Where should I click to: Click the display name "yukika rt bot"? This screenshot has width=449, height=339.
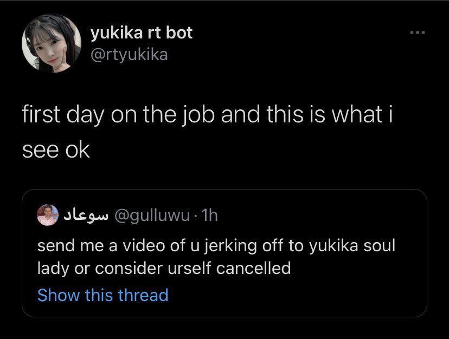coord(141,33)
